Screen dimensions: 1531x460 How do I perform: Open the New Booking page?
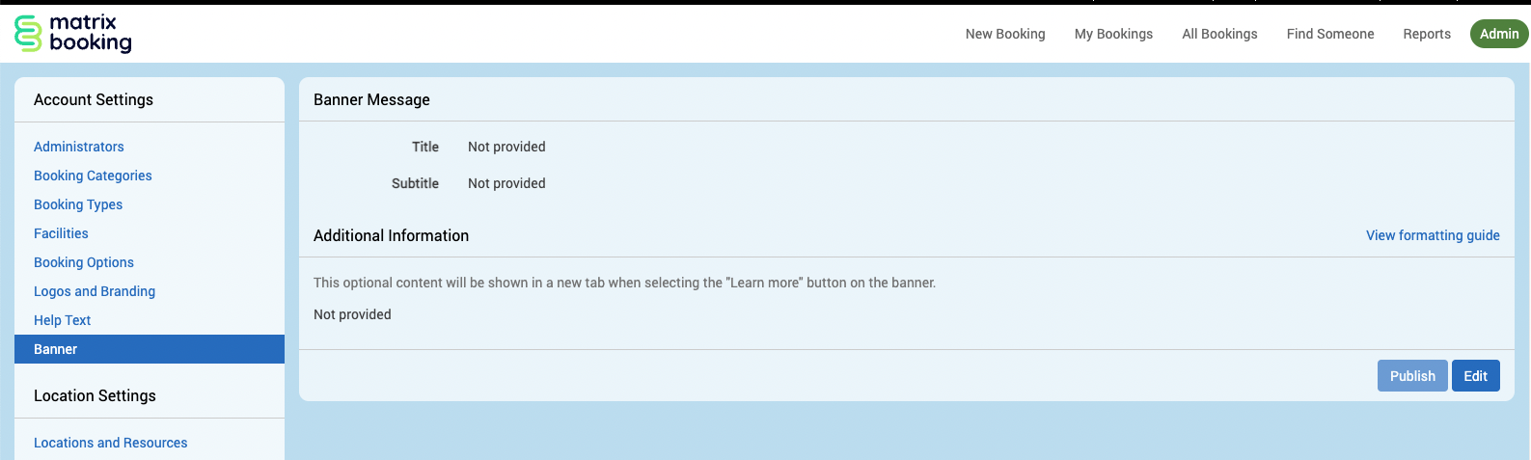click(1004, 34)
